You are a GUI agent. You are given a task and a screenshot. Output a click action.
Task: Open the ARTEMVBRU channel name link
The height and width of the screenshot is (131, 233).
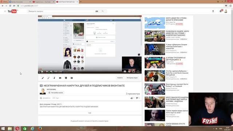tap(51, 90)
